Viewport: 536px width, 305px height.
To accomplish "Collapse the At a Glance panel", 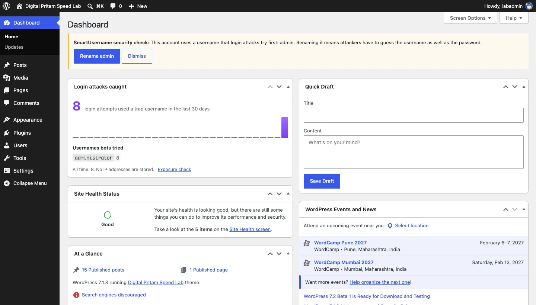I will [288, 254].
